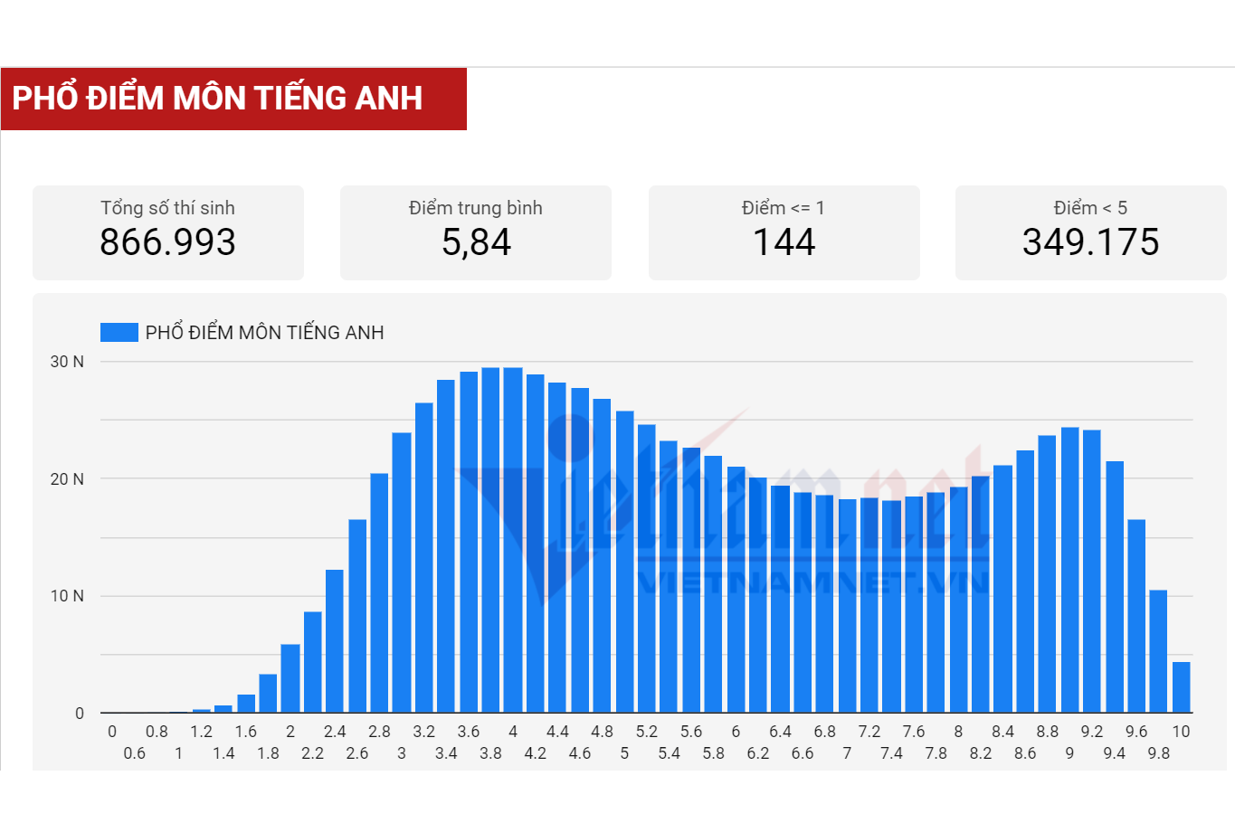Click the chart bar for score 7

tap(847, 606)
